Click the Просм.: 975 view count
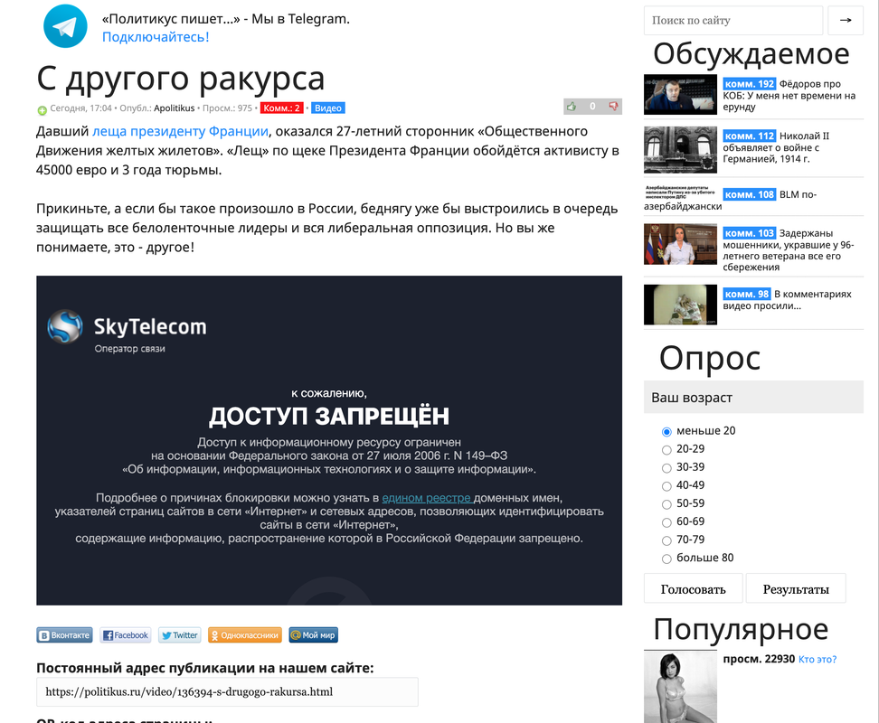879x723 pixels. click(x=227, y=108)
